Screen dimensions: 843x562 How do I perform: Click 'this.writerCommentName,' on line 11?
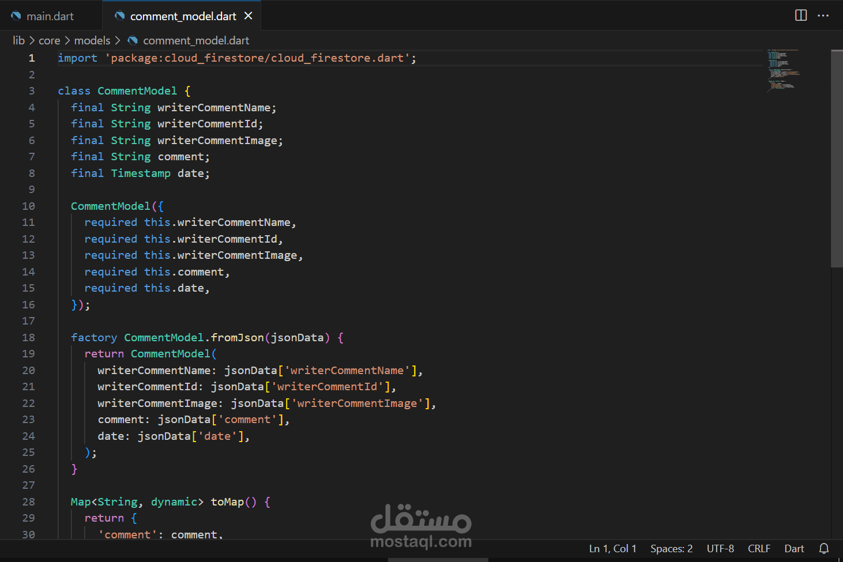click(220, 222)
